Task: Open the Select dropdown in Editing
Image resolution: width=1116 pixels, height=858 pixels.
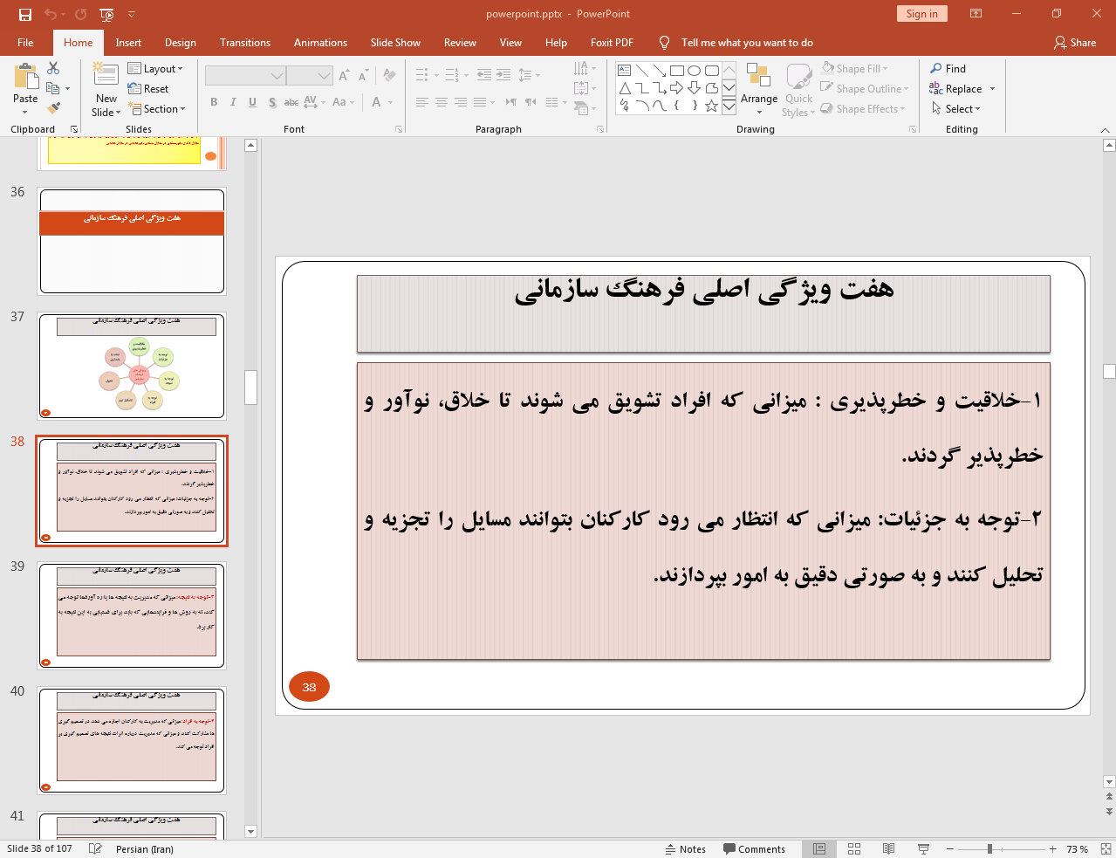Action: pyautogui.click(x=956, y=109)
